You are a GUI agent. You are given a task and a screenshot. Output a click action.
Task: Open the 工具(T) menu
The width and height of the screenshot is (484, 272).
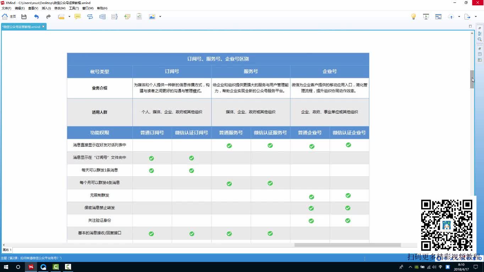(x=73, y=8)
